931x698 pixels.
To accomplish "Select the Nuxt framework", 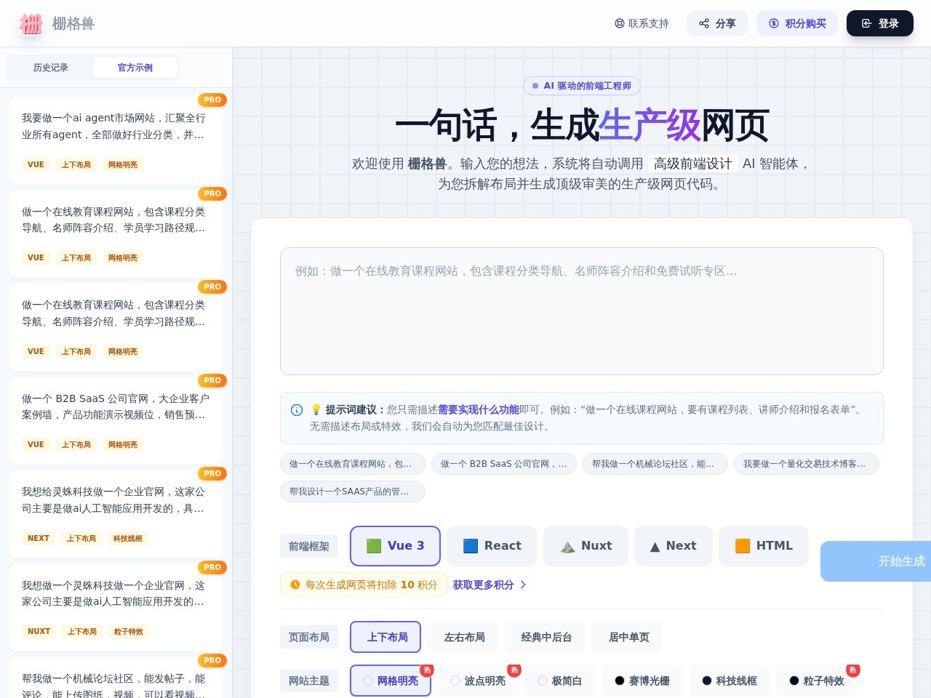I will (x=586, y=546).
